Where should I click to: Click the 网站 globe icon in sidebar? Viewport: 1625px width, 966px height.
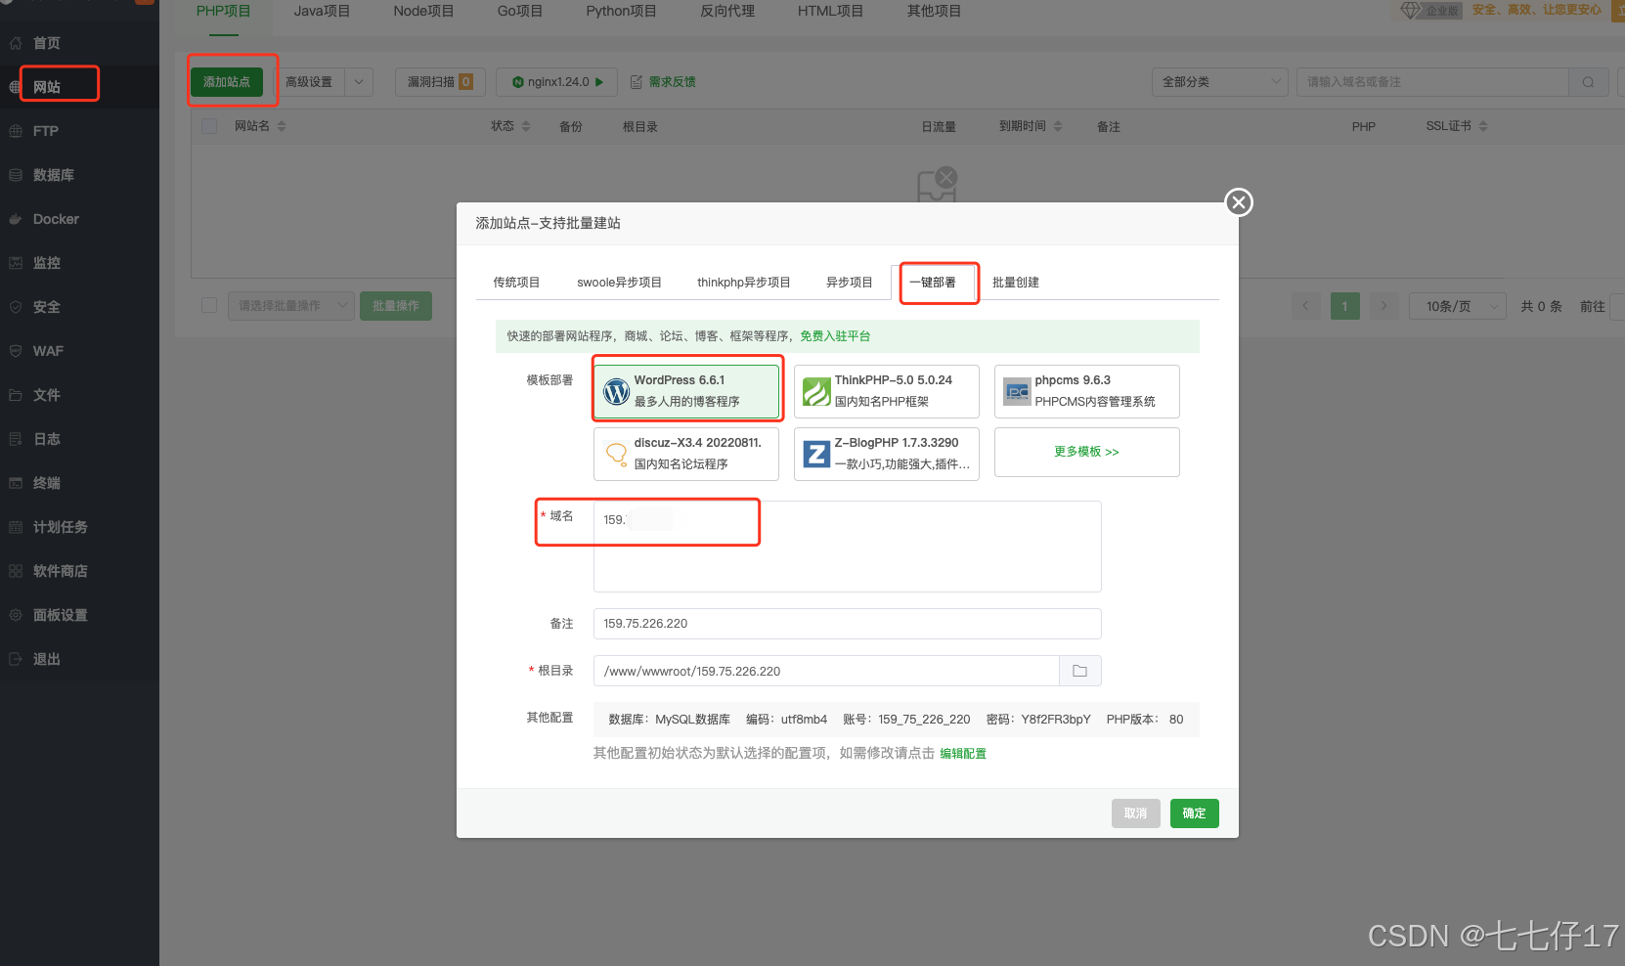click(16, 87)
